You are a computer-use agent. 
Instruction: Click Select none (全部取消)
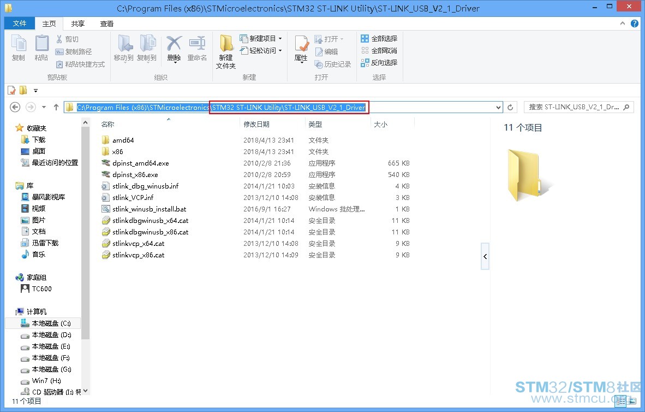point(379,50)
